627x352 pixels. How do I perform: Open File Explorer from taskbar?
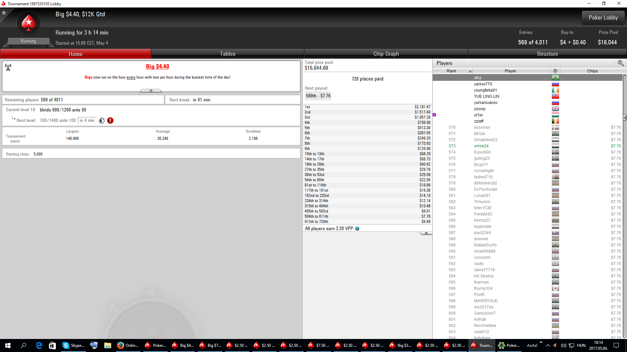tap(107, 345)
